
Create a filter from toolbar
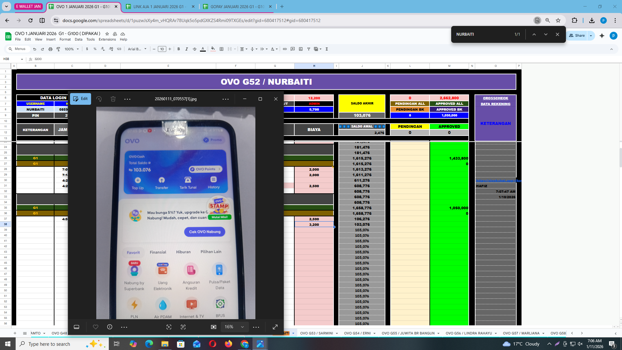click(309, 49)
